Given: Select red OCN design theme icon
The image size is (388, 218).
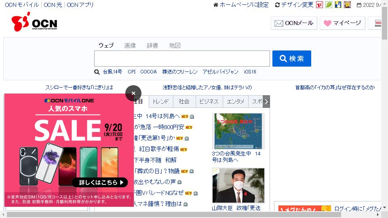Looking at the screenshot, I should (x=319, y=5).
